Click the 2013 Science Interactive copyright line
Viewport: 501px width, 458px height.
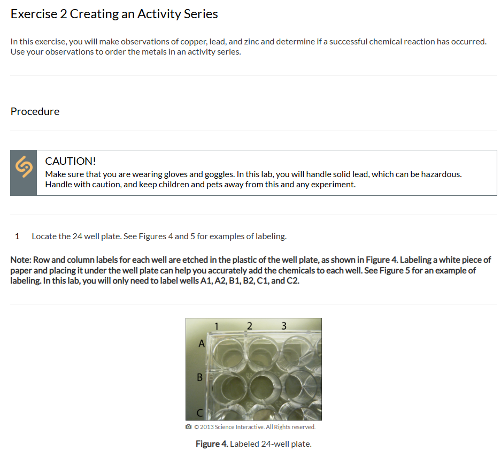point(255,427)
